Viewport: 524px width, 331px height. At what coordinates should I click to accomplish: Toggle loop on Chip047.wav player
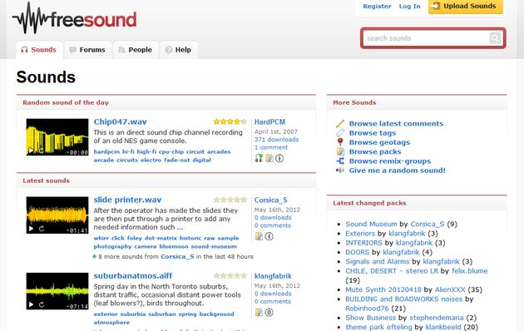(x=41, y=151)
